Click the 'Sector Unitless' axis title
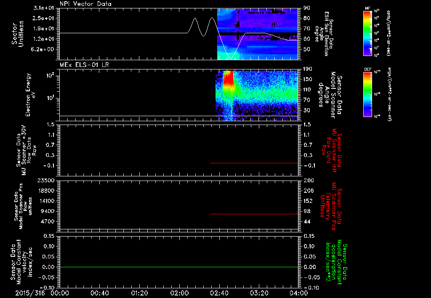The width and height of the screenshot is (431, 298). (x=18, y=34)
